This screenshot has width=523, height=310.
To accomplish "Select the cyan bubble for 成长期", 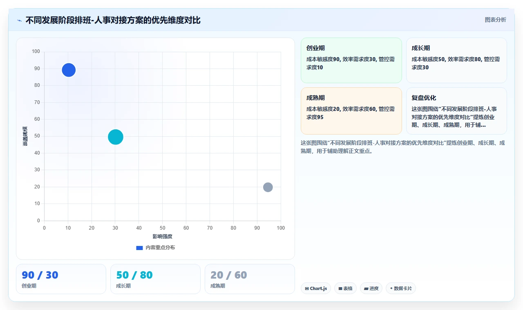I will (116, 137).
